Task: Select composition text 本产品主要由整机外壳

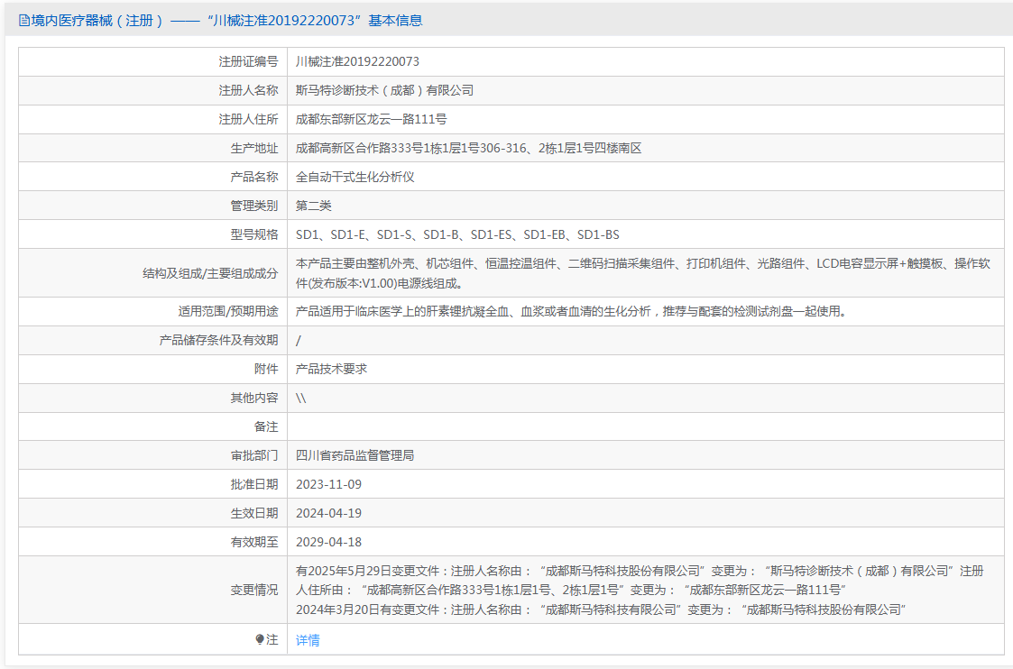Action: (x=643, y=273)
